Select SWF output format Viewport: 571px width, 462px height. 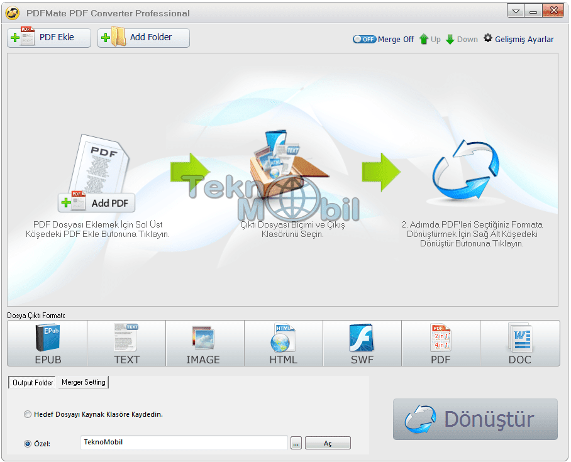[362, 343]
